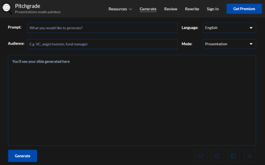
Task: Click the Get Premium button
Action: click(x=244, y=9)
